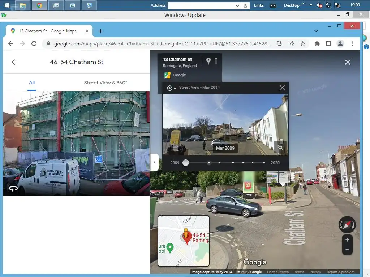
Task: Toggle the Chrome side panel
Action: coord(329,44)
